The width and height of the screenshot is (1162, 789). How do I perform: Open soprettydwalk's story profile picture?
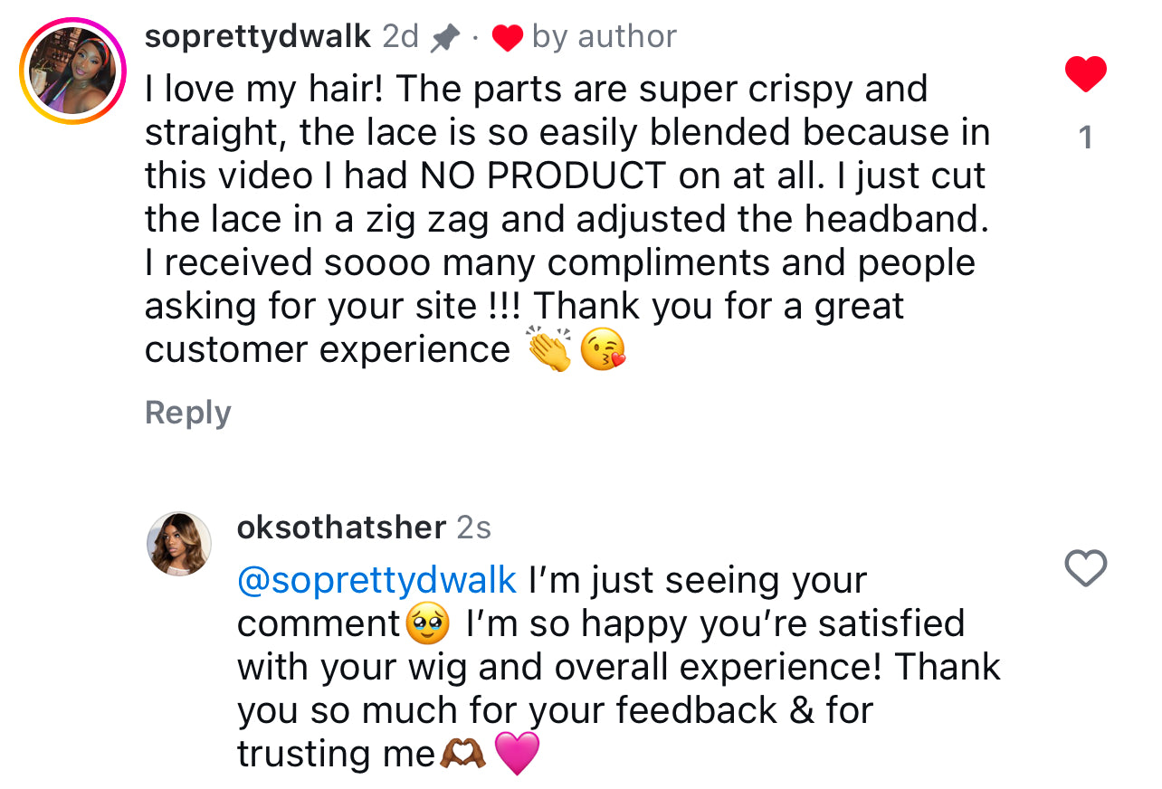73,71
